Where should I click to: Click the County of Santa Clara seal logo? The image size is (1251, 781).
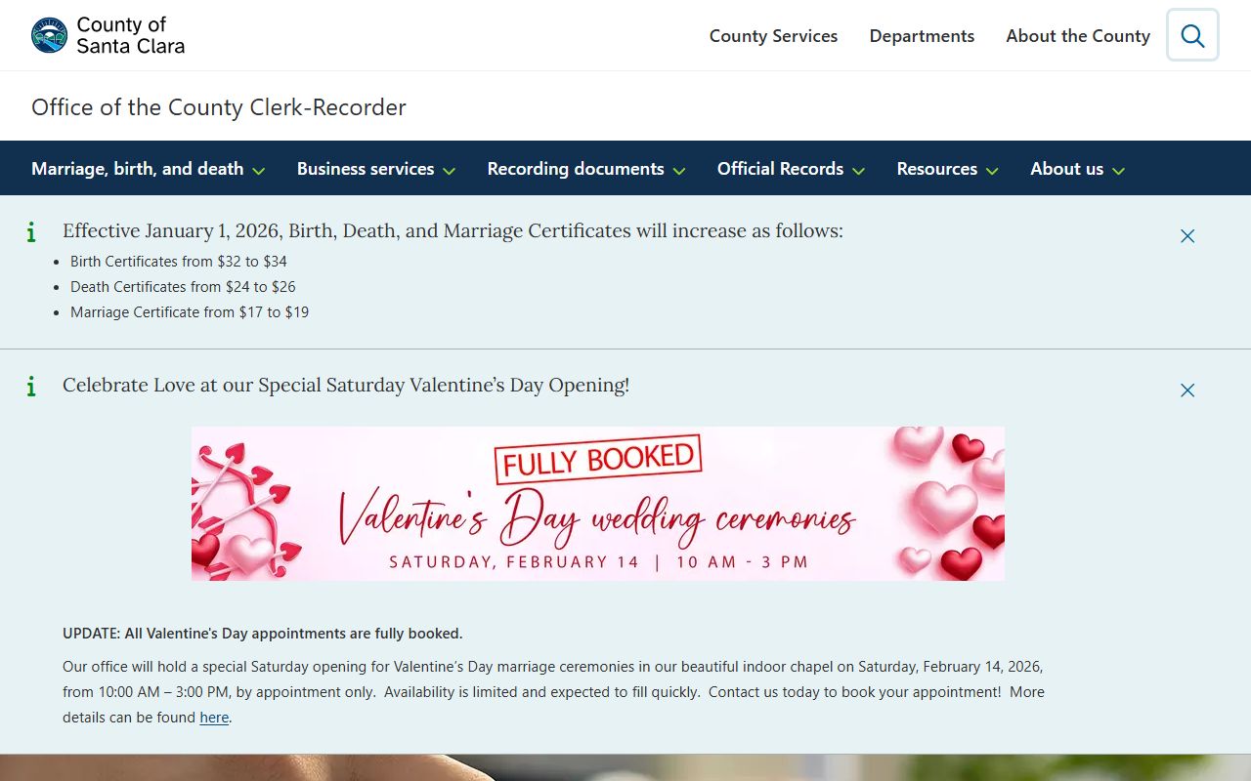pos(49,35)
